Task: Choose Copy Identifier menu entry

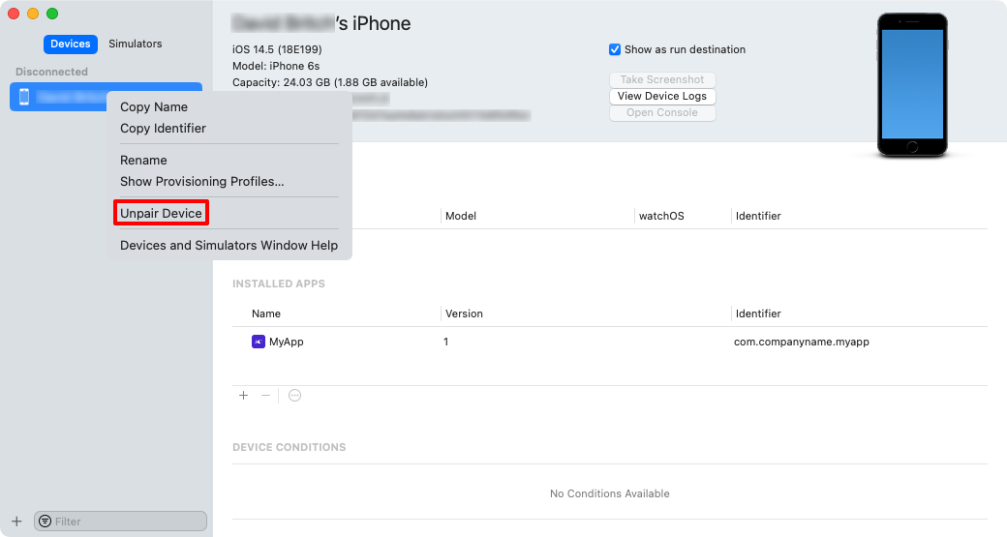Action: [x=163, y=129]
